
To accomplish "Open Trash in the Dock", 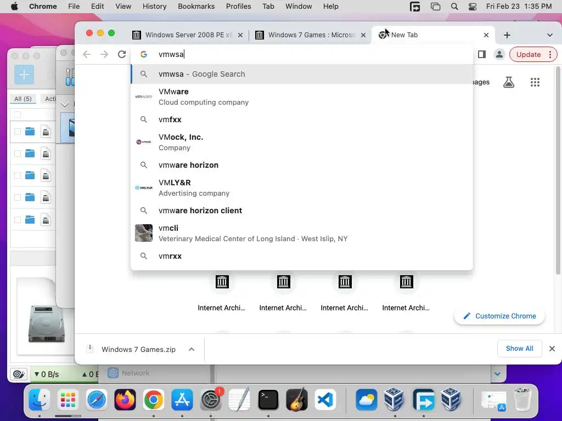I will click(x=522, y=400).
